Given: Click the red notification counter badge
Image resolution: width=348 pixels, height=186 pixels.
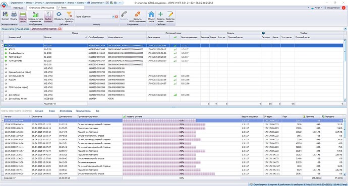Looking at the screenshot, I should (x=343, y=8).
